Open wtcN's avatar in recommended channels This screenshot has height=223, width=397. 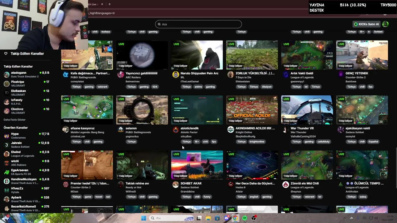(x=7, y=163)
